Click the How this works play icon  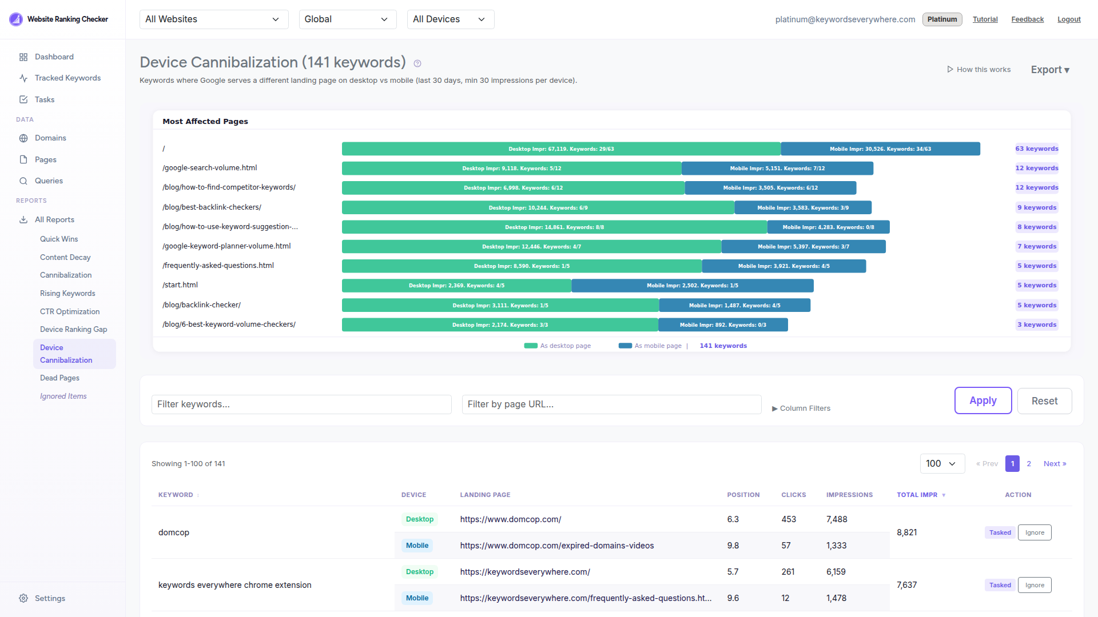(949, 69)
